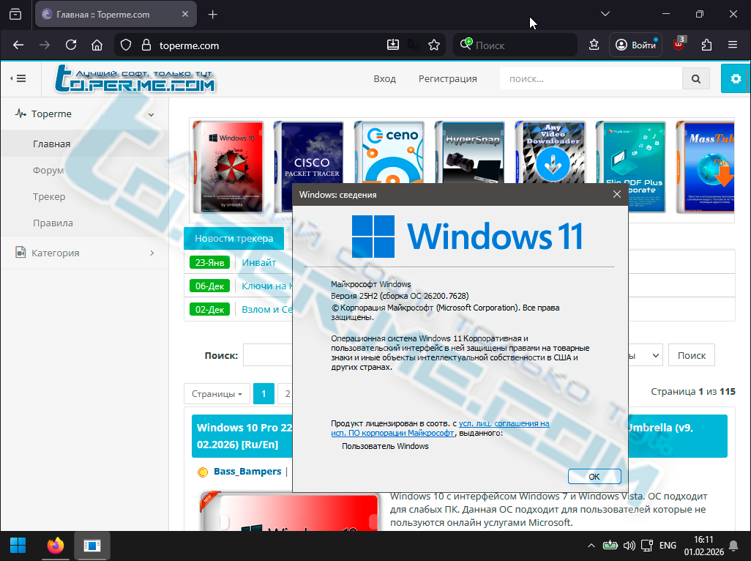Image resolution: width=751 pixels, height=561 pixels.
Task: Open the Страницы pages dropdown
Action: 217,394
